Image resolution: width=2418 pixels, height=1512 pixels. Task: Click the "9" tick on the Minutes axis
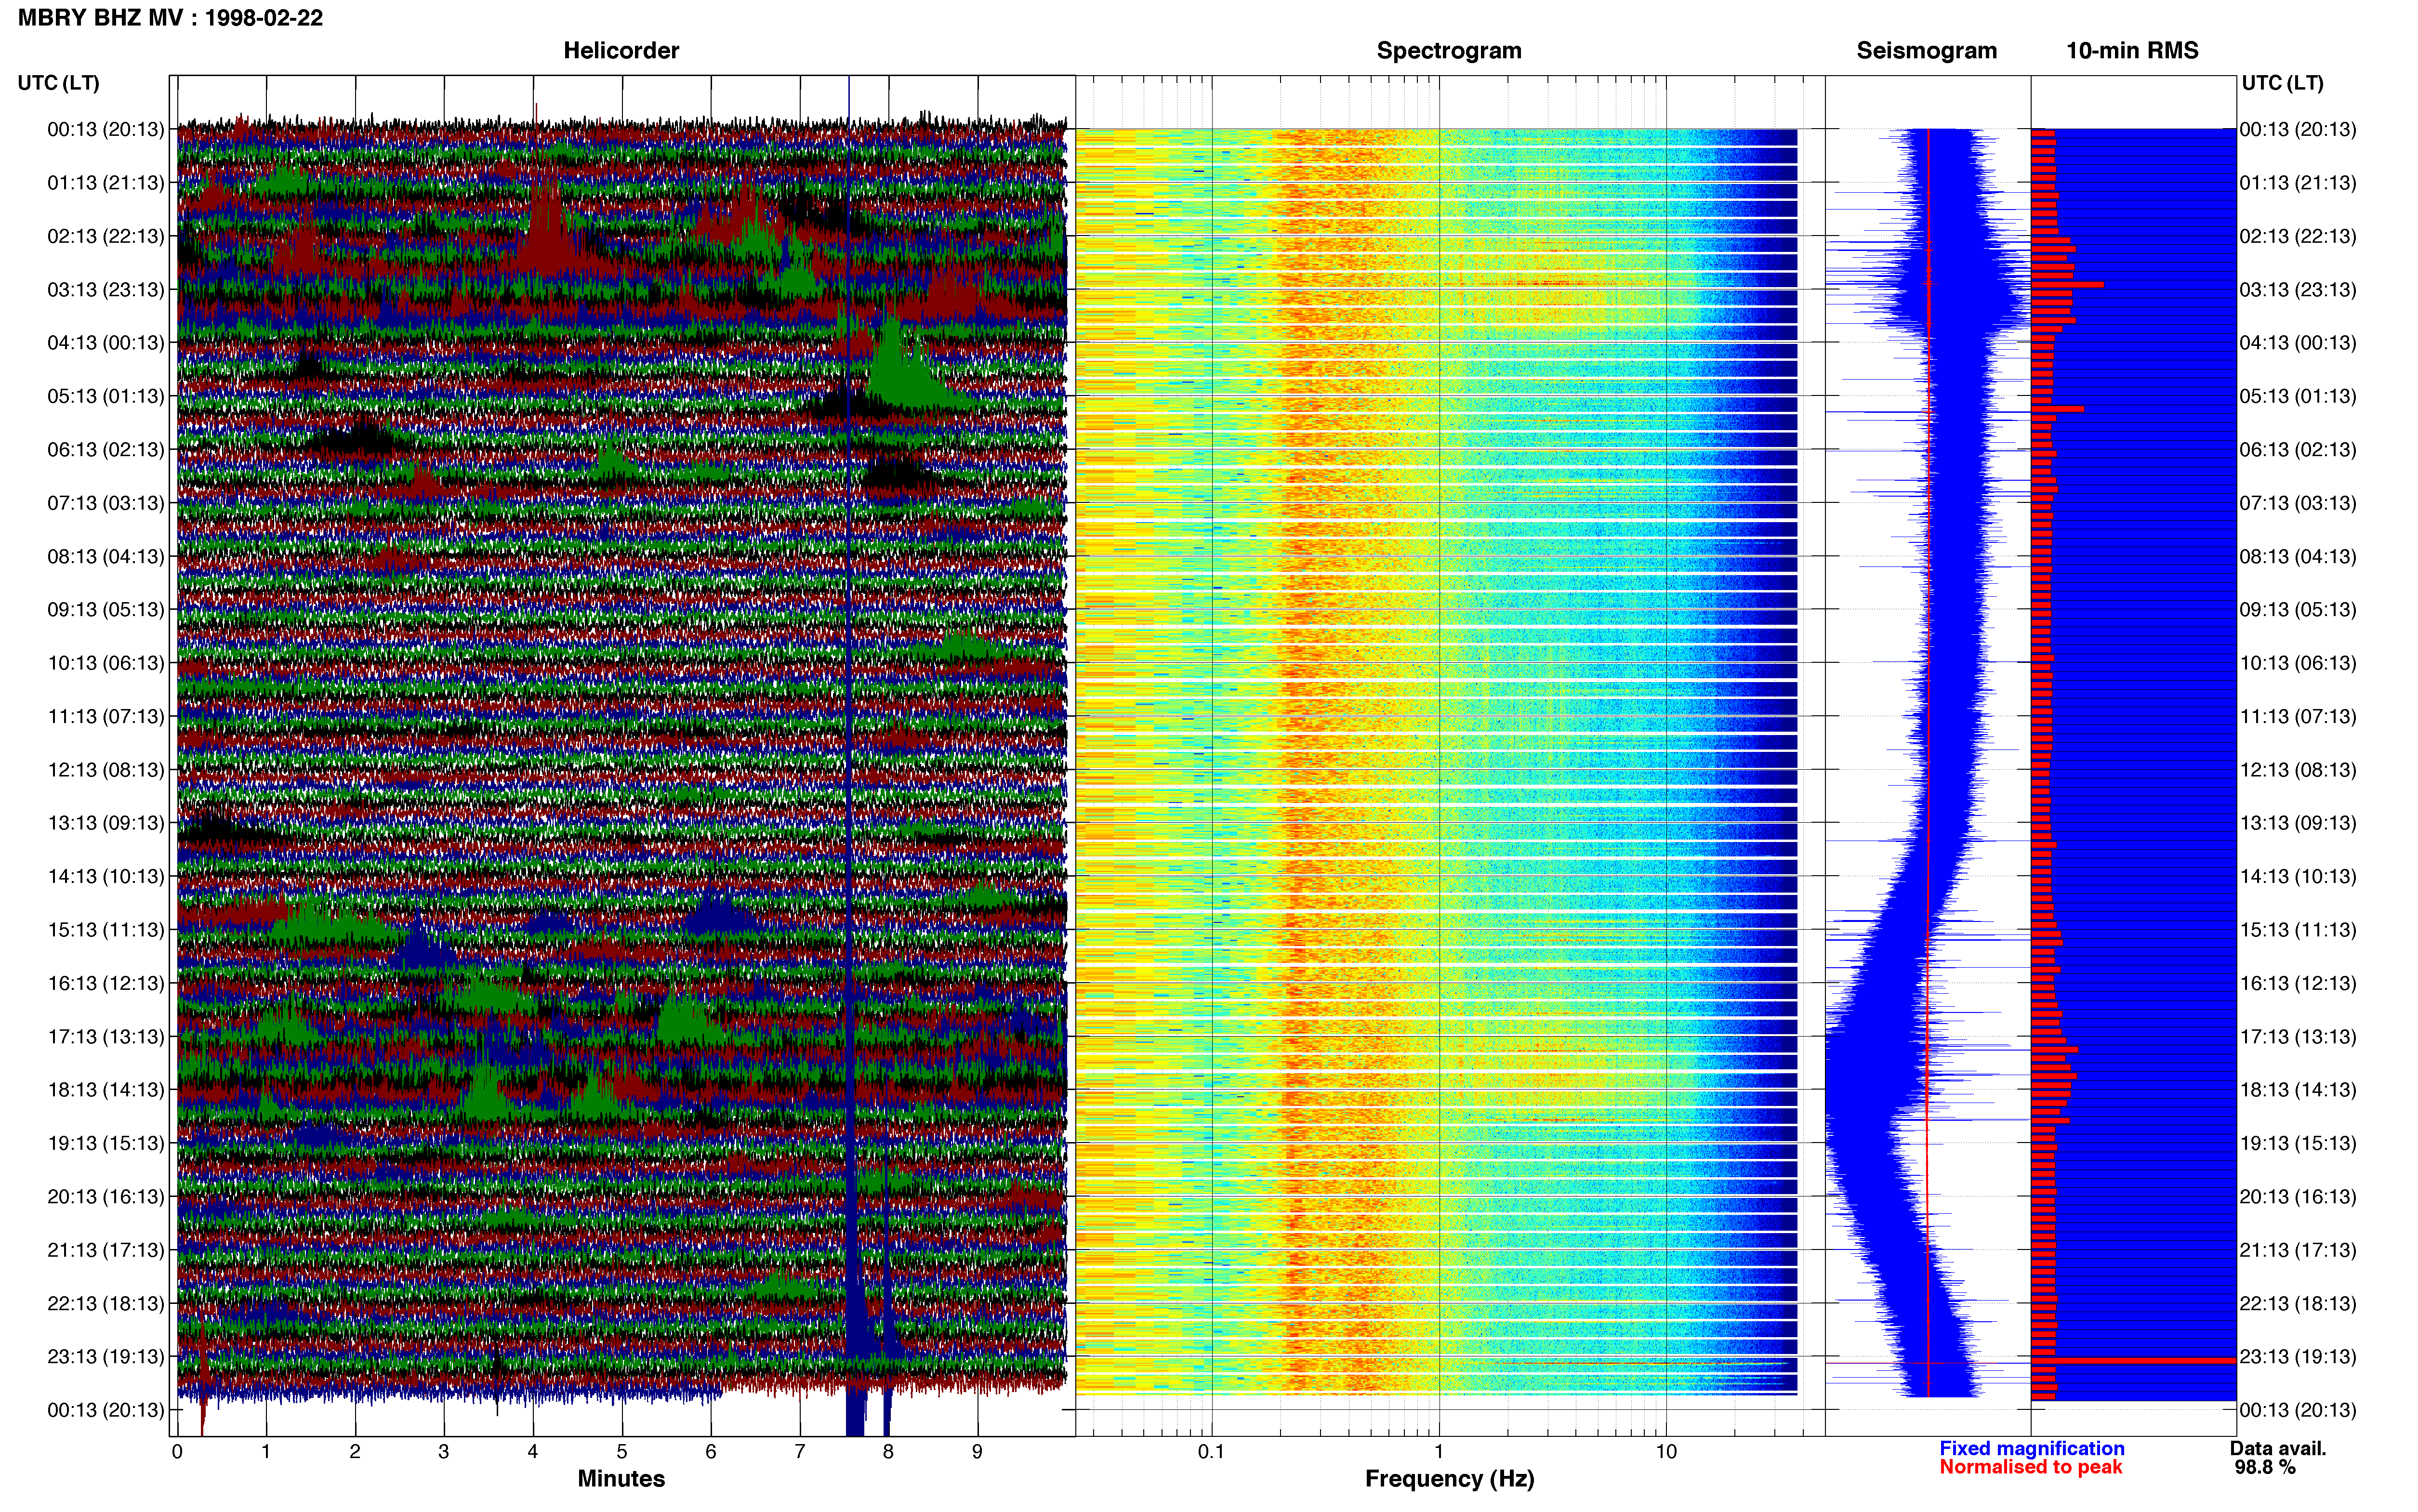click(977, 1451)
